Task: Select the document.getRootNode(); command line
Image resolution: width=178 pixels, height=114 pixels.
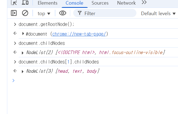Action: 46,24
